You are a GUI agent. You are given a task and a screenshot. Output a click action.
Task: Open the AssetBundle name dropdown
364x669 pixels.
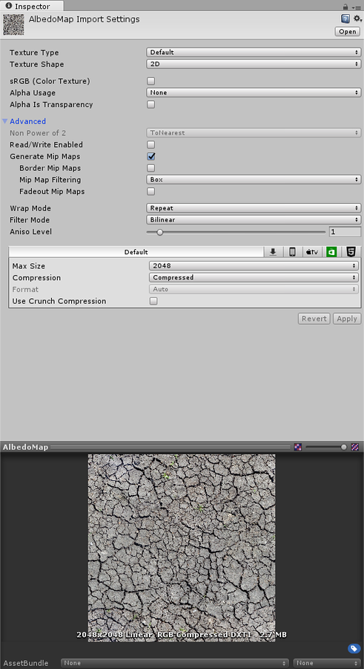(176, 663)
